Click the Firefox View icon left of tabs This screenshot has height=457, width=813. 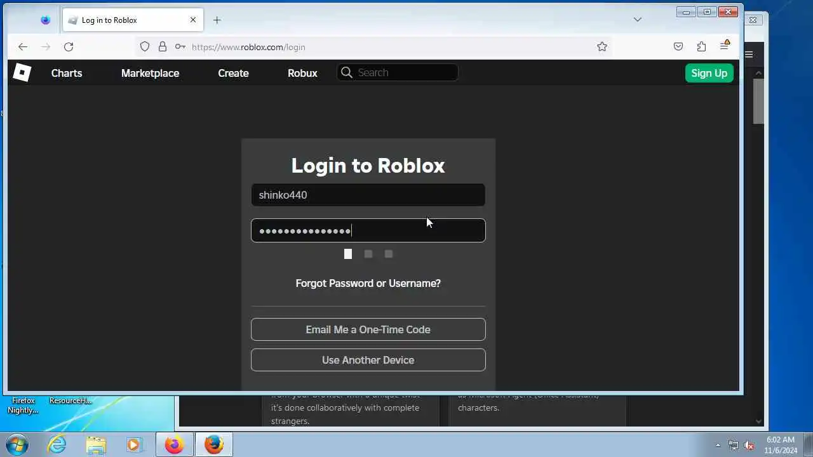point(45,20)
